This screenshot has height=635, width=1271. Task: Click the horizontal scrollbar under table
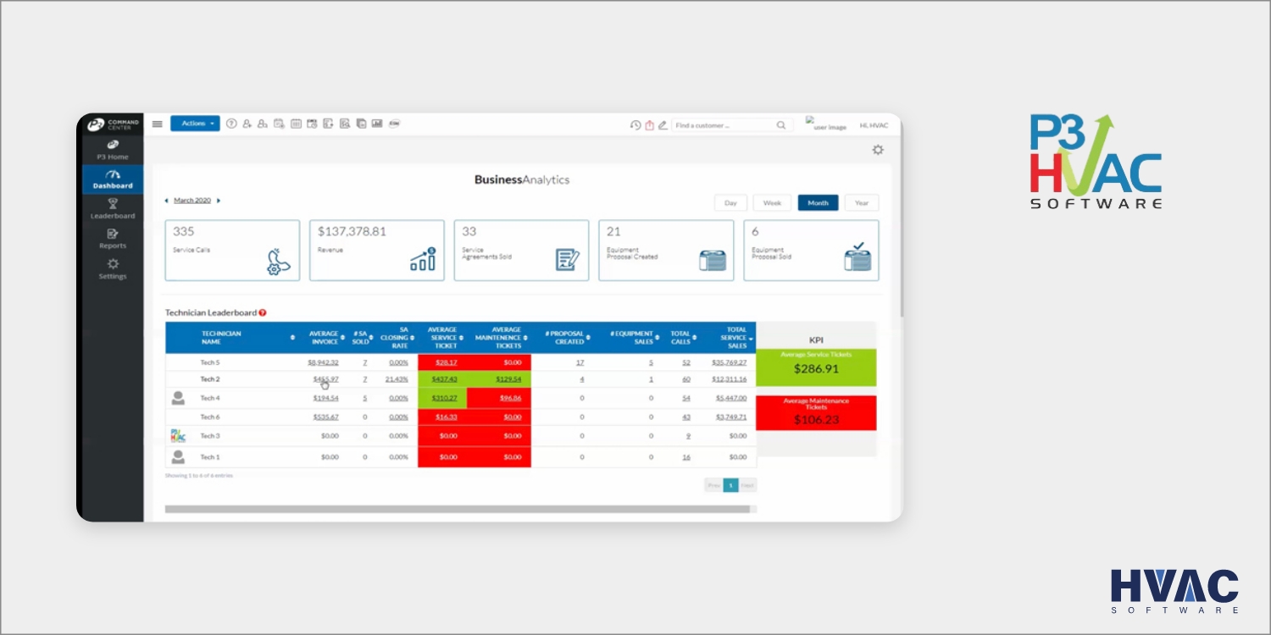click(458, 510)
